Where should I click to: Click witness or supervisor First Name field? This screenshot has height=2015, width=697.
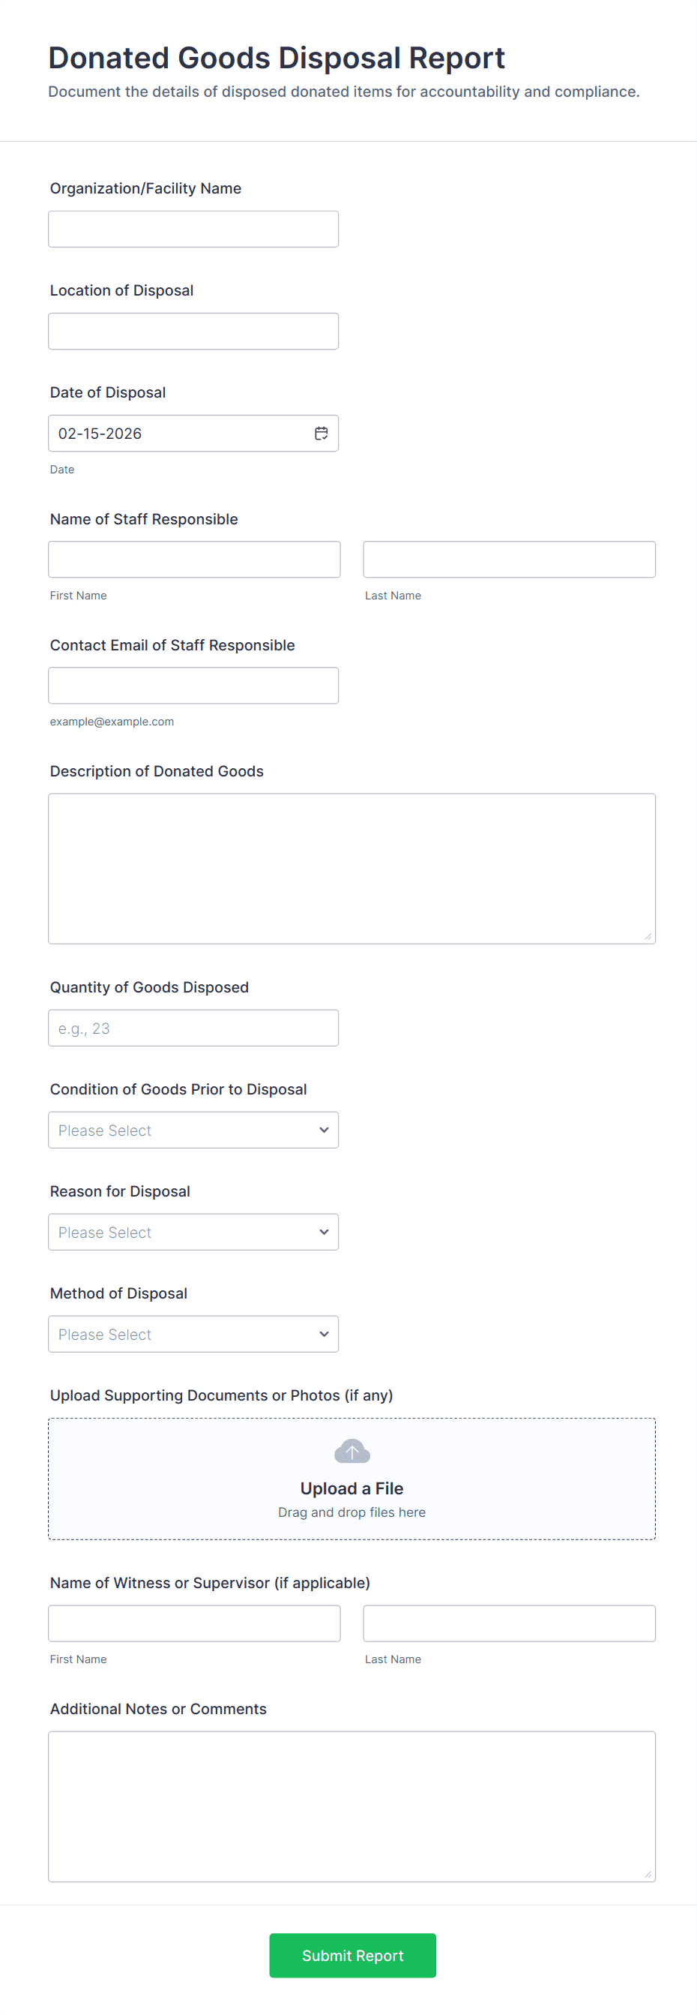[194, 1623]
